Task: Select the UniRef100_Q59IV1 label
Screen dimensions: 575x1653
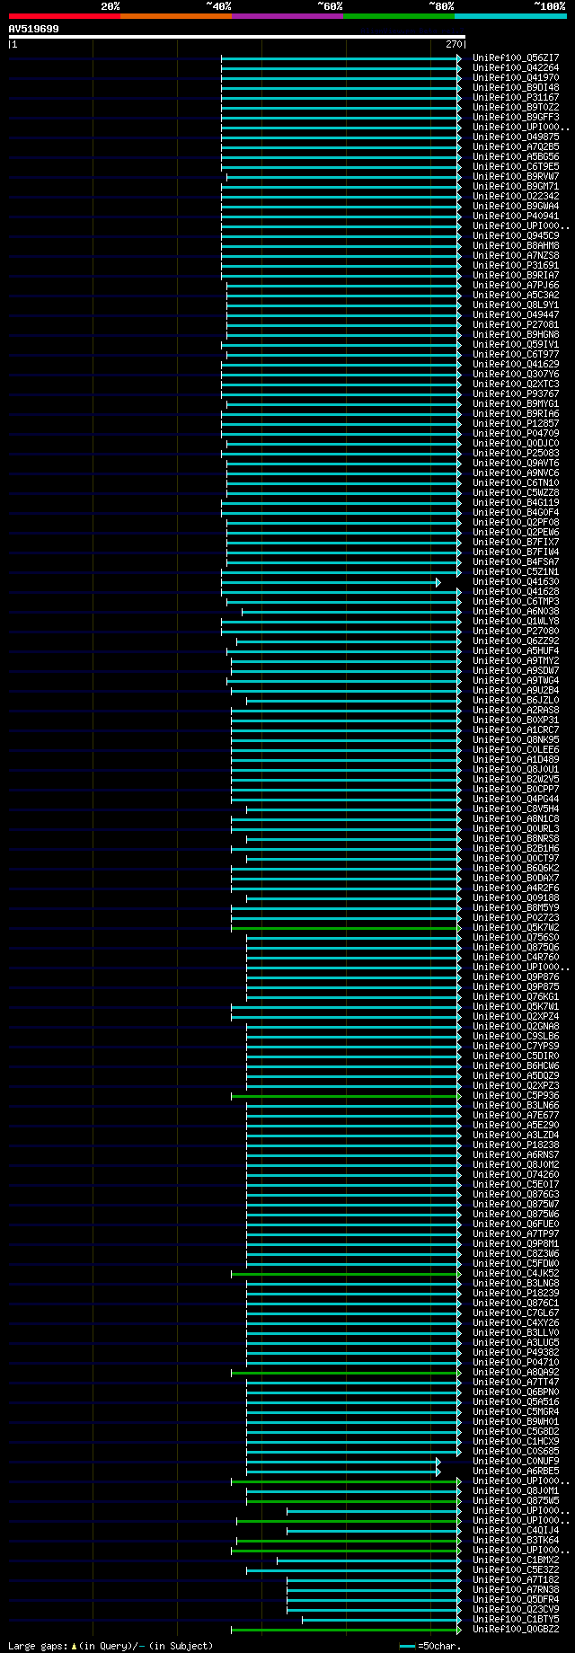Action: [x=516, y=344]
